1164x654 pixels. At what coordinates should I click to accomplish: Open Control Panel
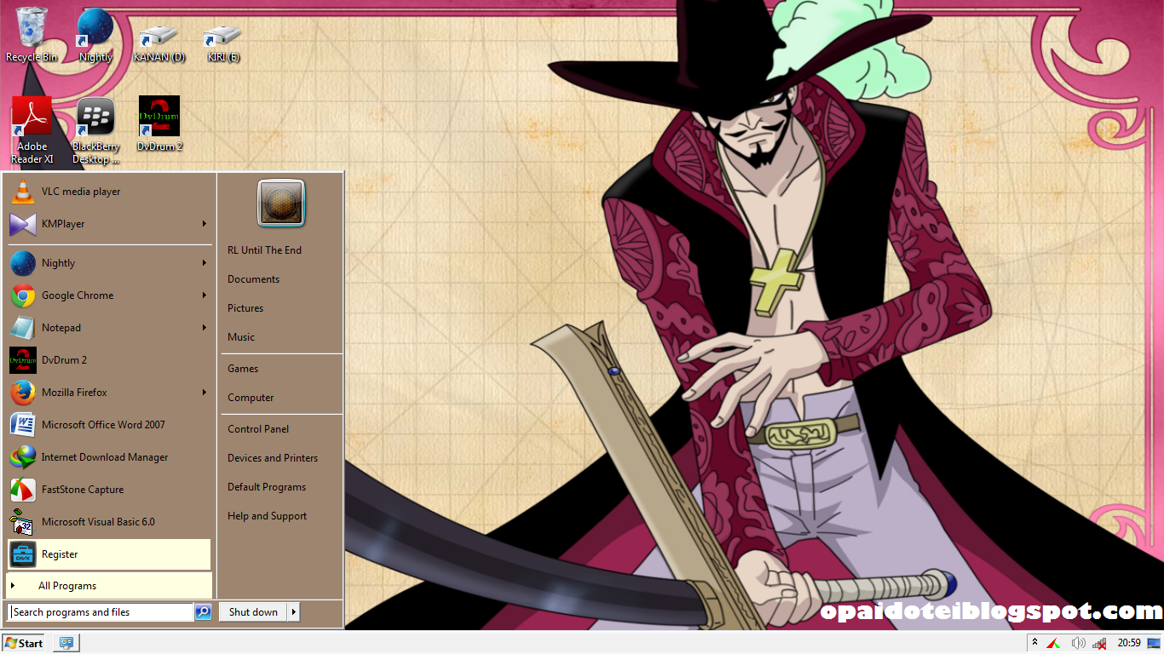(x=281, y=429)
